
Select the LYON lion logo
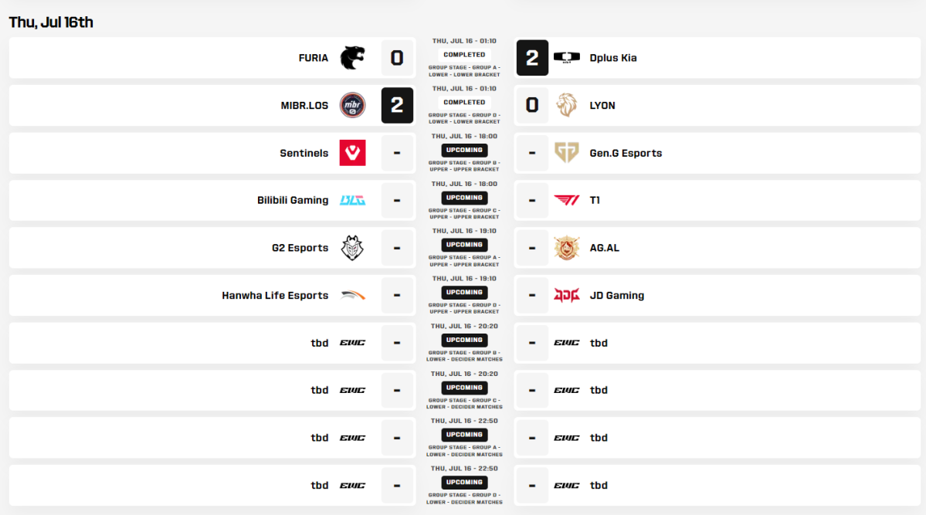[x=566, y=105]
